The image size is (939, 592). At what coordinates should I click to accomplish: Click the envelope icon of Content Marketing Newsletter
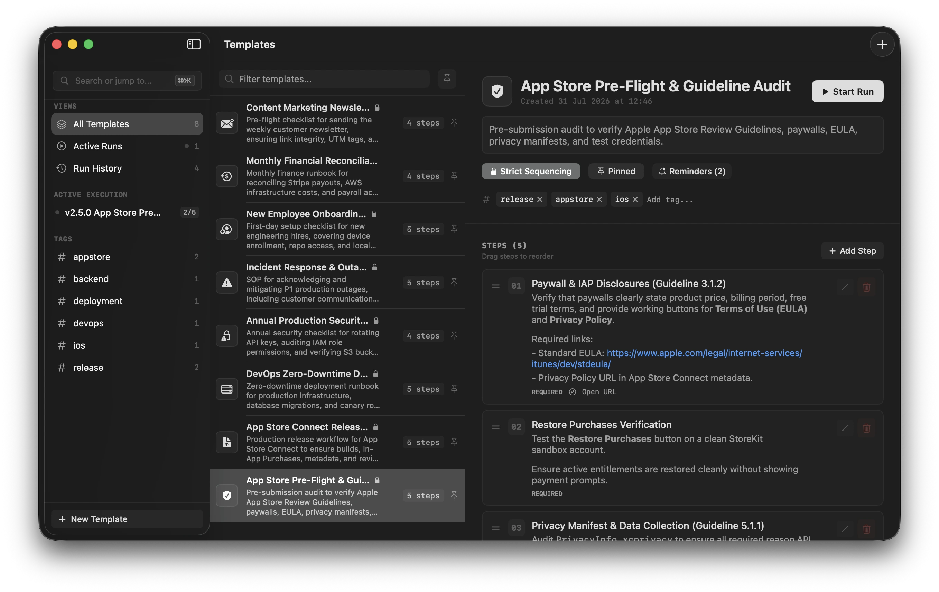pyautogui.click(x=227, y=123)
